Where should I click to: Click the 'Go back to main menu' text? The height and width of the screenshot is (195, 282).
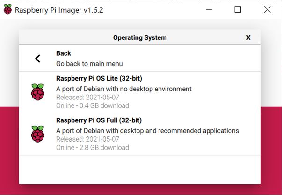click(x=89, y=63)
